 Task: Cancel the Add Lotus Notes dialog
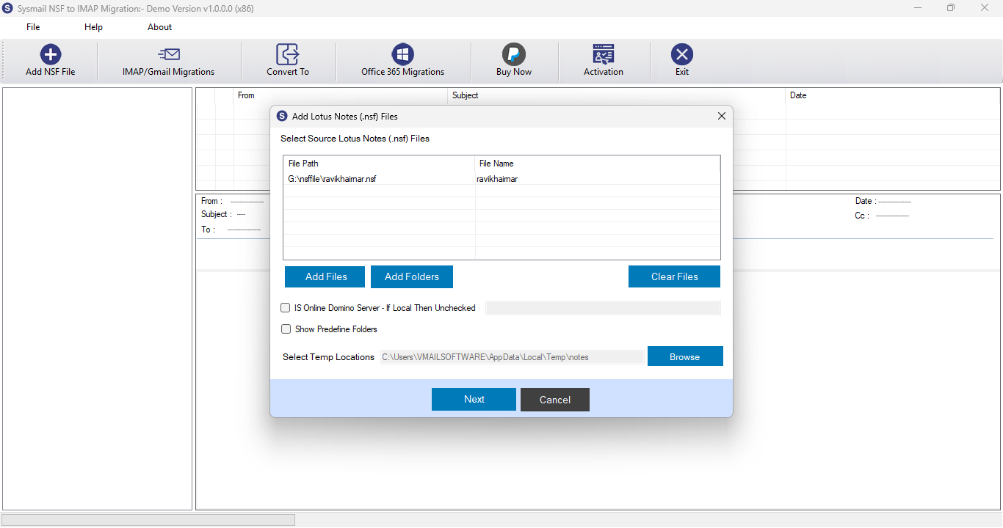point(555,400)
